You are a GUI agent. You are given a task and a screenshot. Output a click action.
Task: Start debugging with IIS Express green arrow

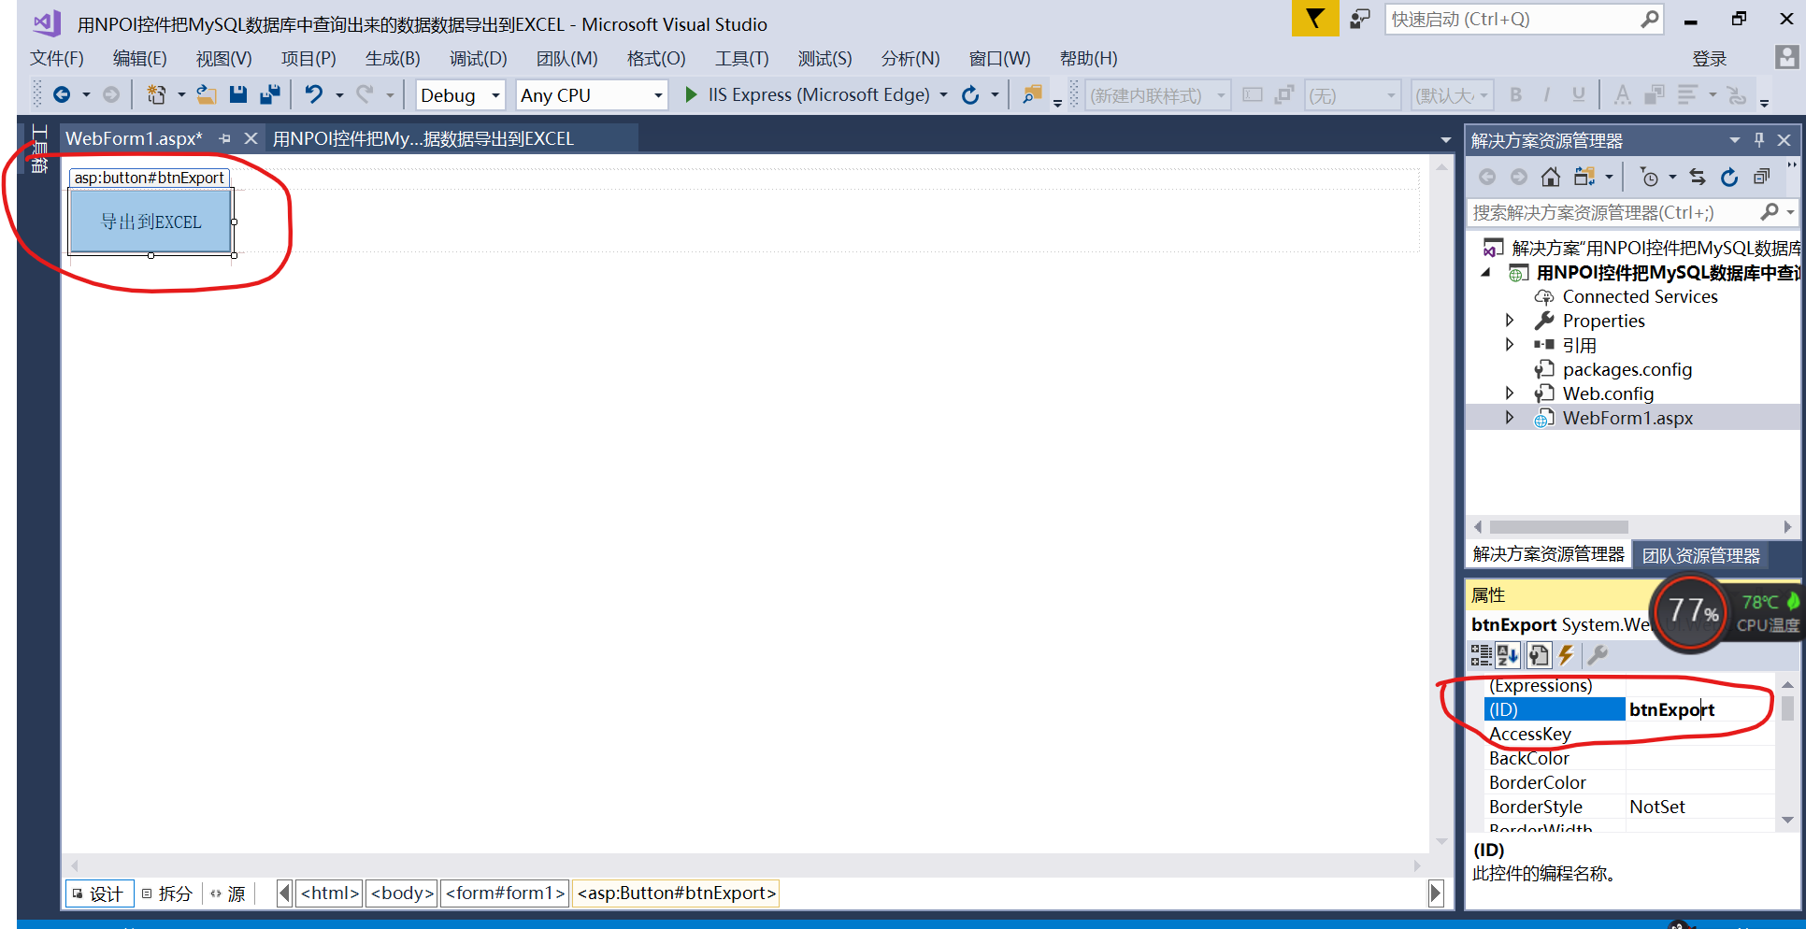point(690,94)
